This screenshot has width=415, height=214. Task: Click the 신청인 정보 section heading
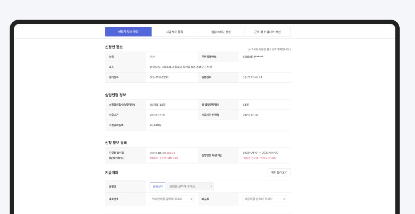coord(114,47)
